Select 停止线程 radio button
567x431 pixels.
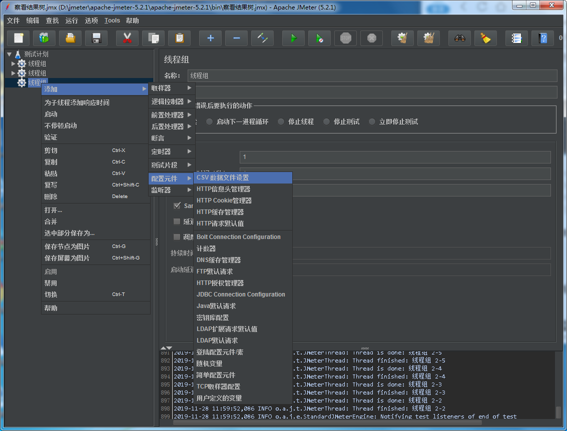tap(281, 121)
